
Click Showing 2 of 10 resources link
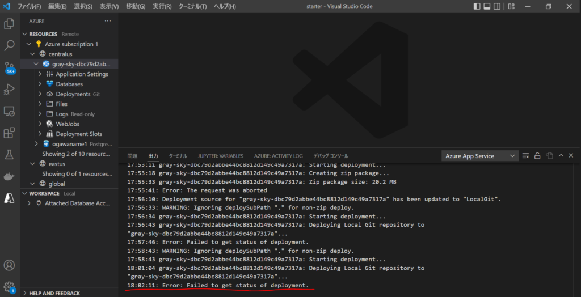[x=76, y=154]
